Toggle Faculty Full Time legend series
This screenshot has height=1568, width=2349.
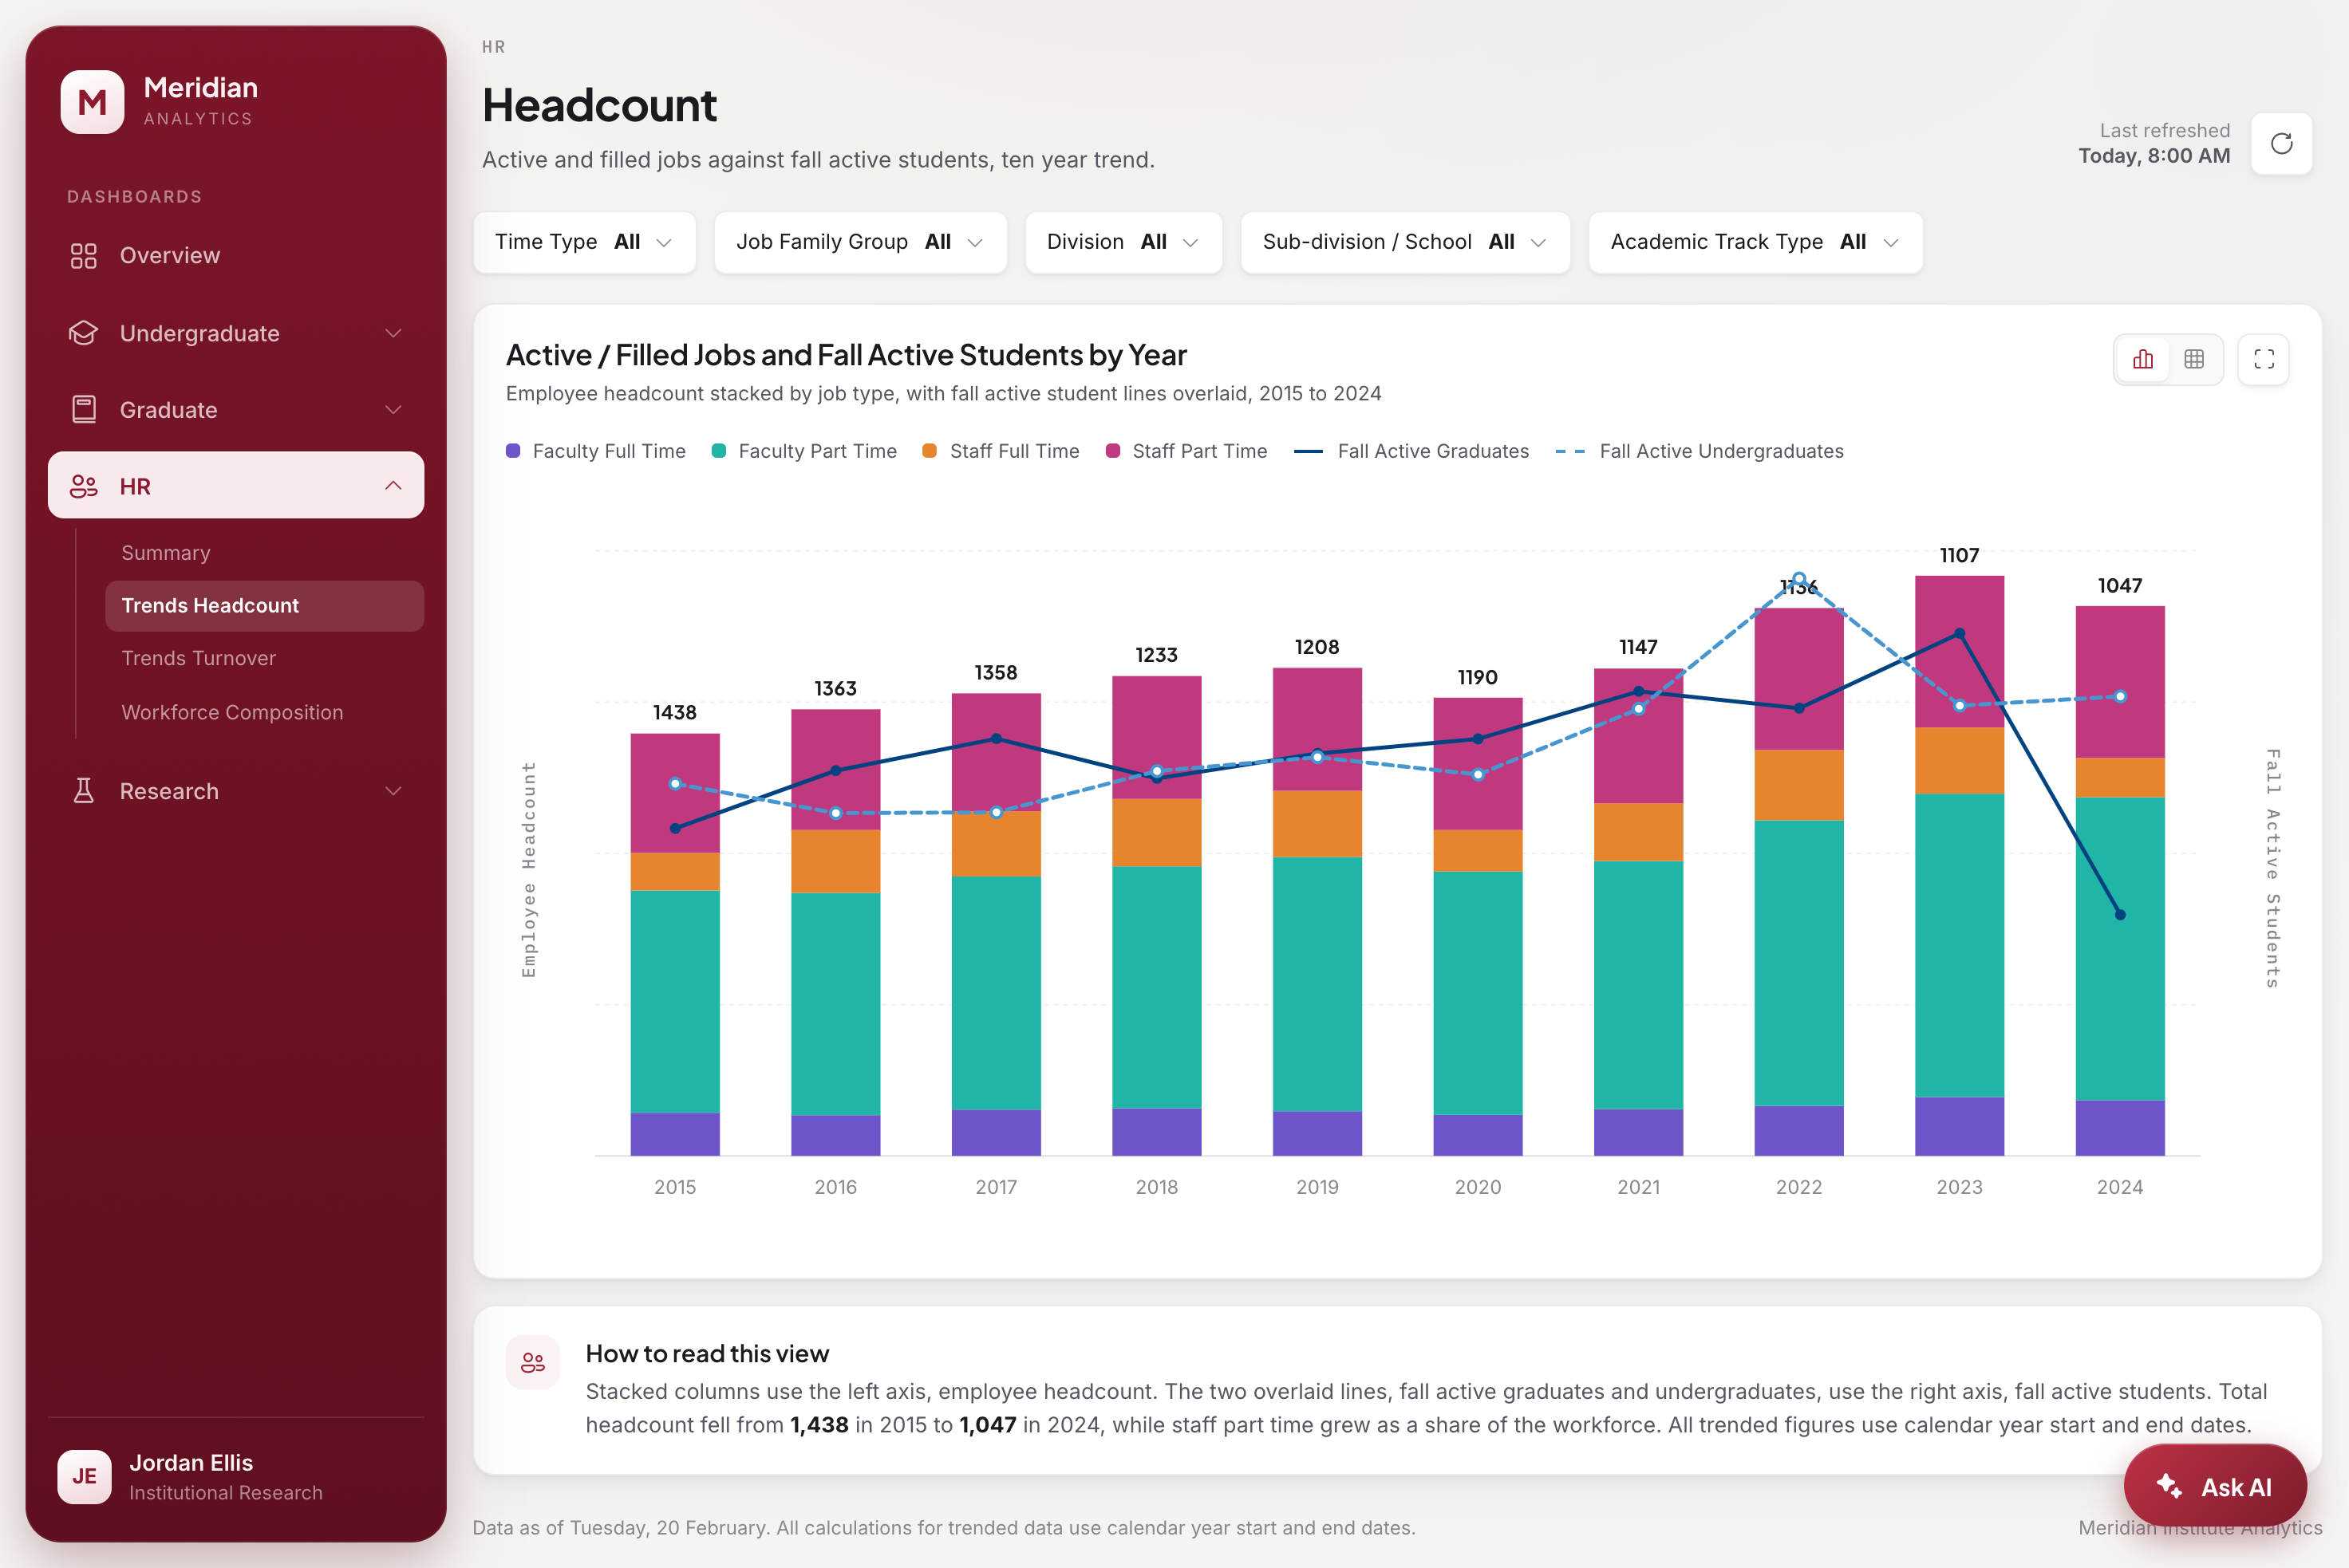coord(596,451)
